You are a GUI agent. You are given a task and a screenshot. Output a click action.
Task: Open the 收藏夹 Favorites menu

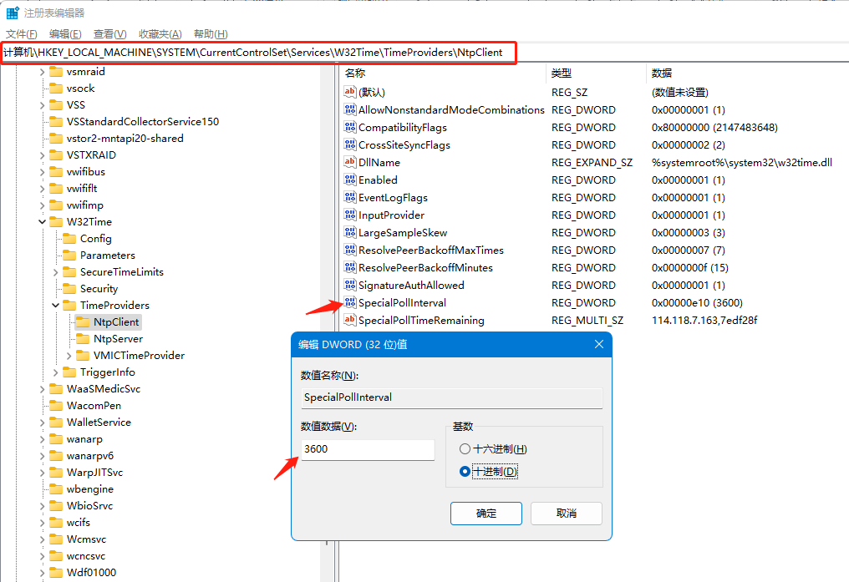[160, 33]
